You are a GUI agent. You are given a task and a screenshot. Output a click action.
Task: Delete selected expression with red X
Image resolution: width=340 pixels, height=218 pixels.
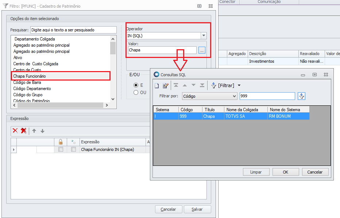point(15,131)
